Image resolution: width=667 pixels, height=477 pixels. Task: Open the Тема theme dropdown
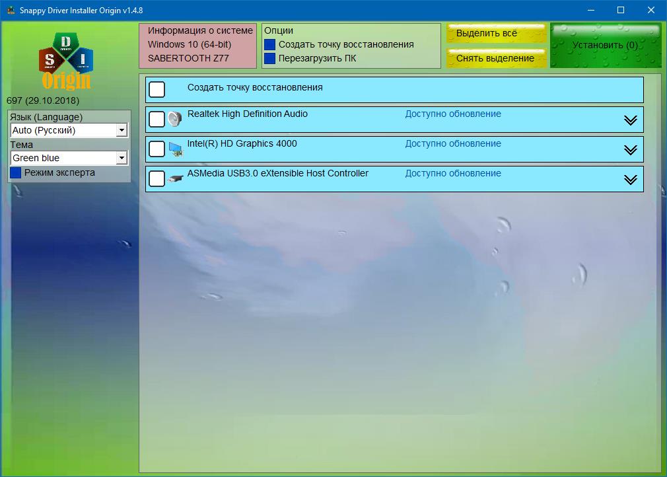coord(122,158)
